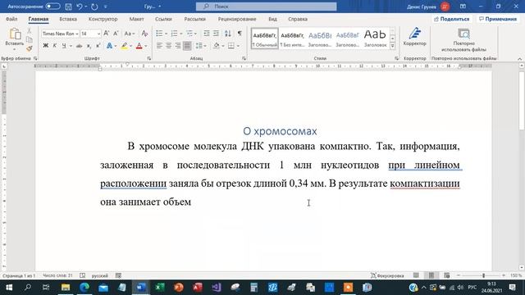525x295 pixels.
Task: Sort selected text
Action: pyautogui.click(x=228, y=34)
